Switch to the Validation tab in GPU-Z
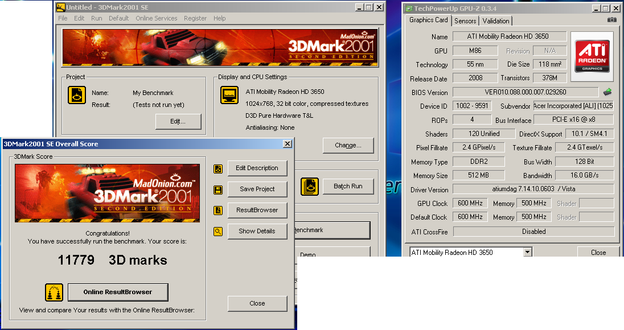 (x=496, y=21)
